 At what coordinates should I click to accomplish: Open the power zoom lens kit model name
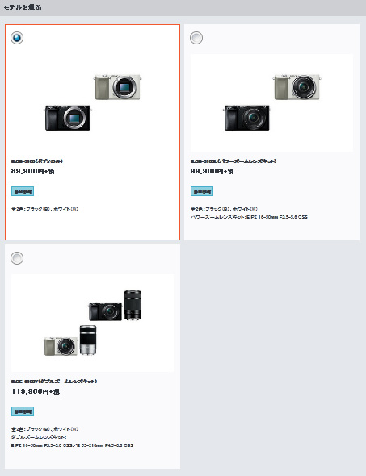tap(233, 161)
